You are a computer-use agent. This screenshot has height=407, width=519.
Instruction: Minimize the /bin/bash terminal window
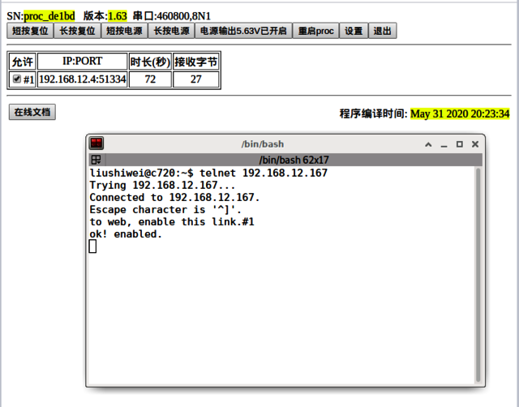(444, 144)
